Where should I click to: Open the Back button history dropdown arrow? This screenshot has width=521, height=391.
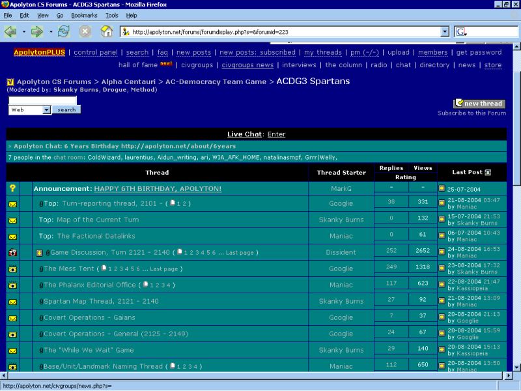(23, 31)
